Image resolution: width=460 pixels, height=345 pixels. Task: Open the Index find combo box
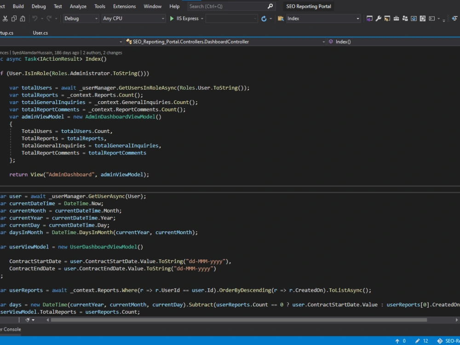[x=323, y=18]
